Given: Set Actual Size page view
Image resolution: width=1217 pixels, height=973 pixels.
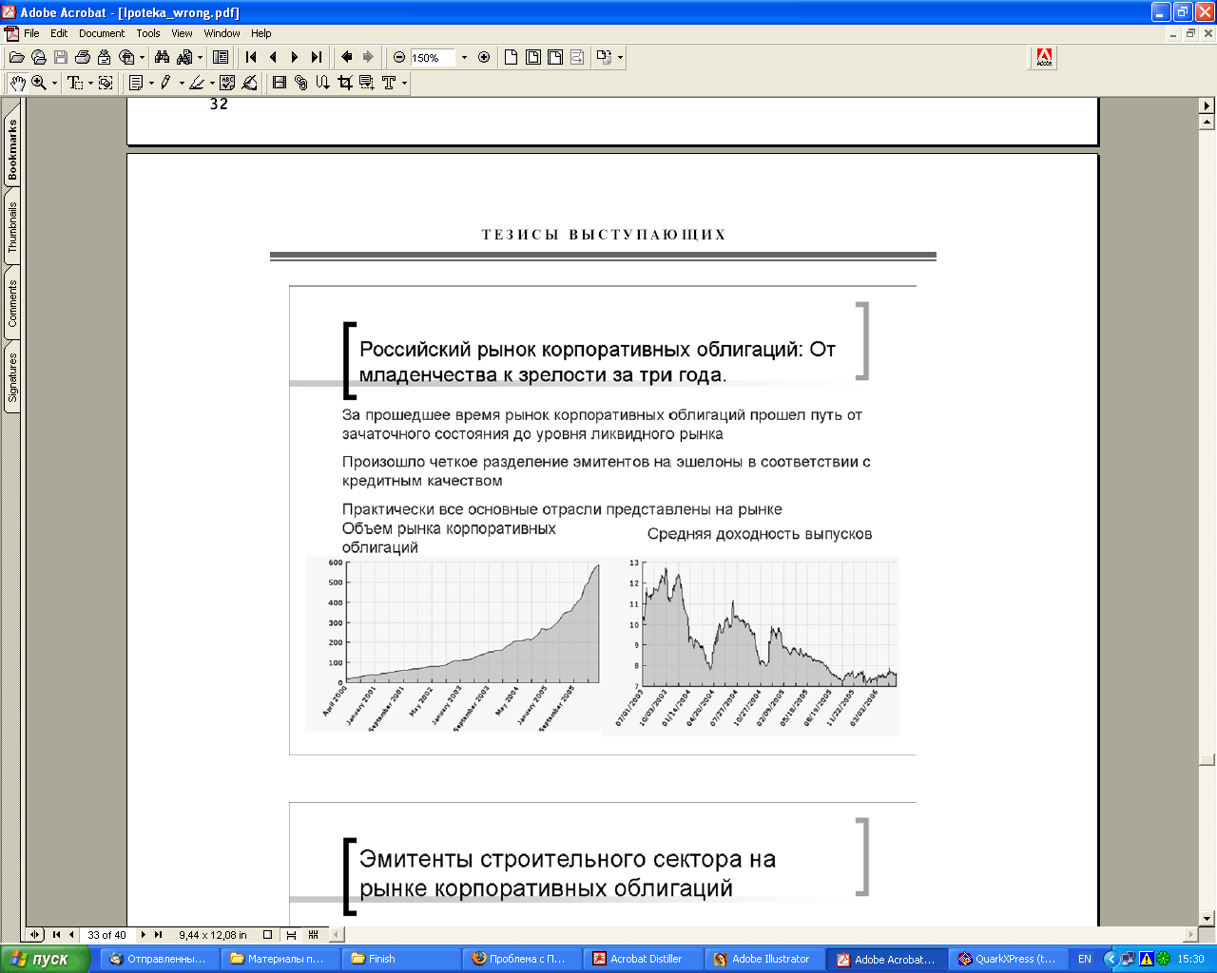Looking at the screenshot, I should (511, 57).
